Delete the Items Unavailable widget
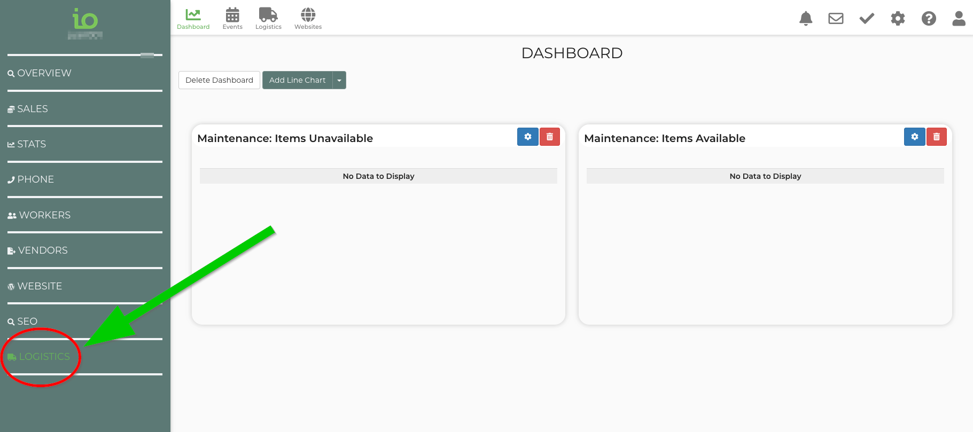973x432 pixels. coord(549,137)
